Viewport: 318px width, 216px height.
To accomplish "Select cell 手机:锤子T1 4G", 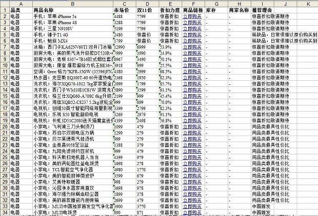I will tap(73, 35).
